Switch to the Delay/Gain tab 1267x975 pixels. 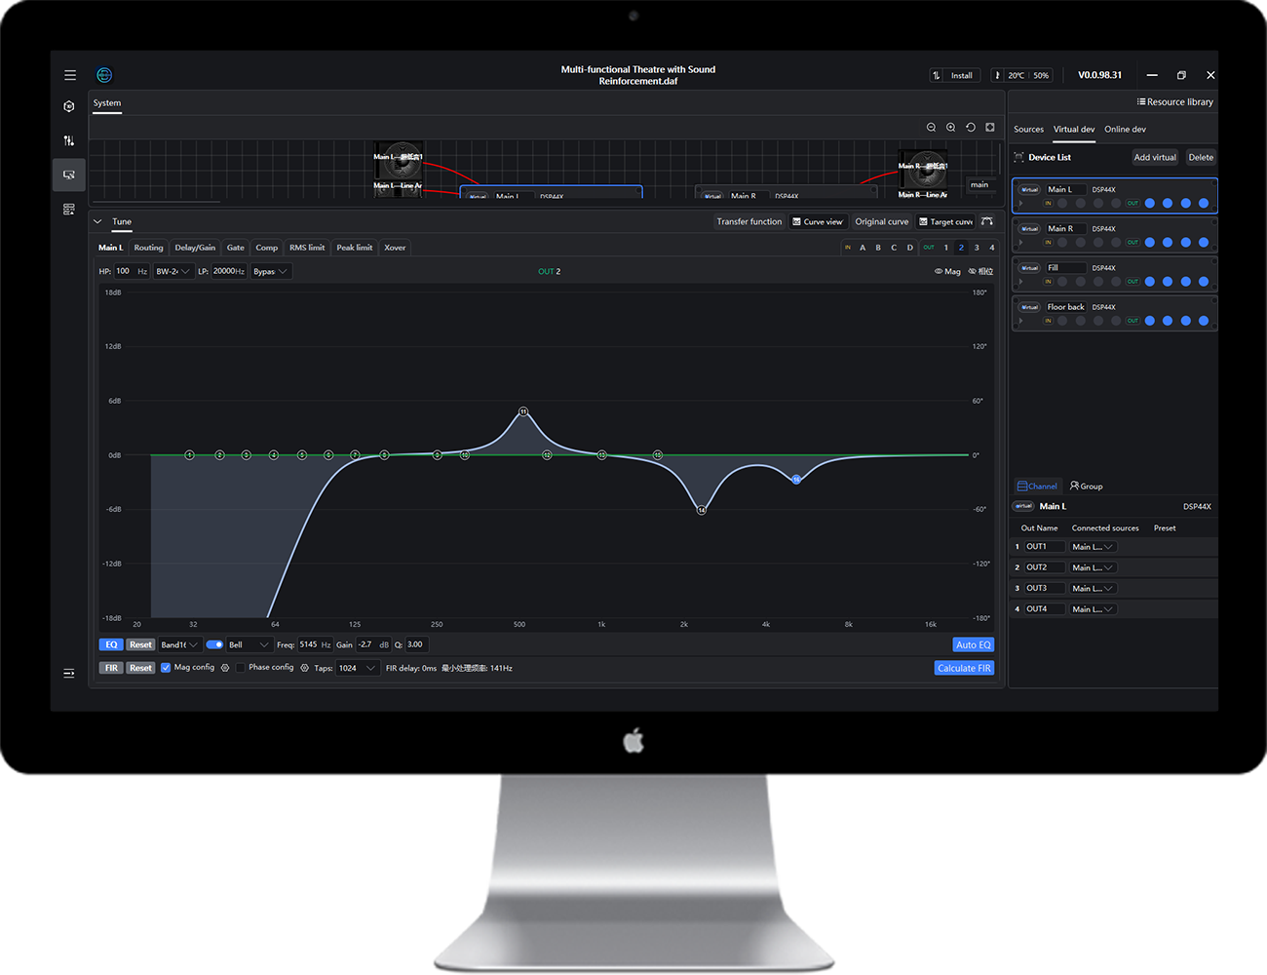pyautogui.click(x=195, y=248)
